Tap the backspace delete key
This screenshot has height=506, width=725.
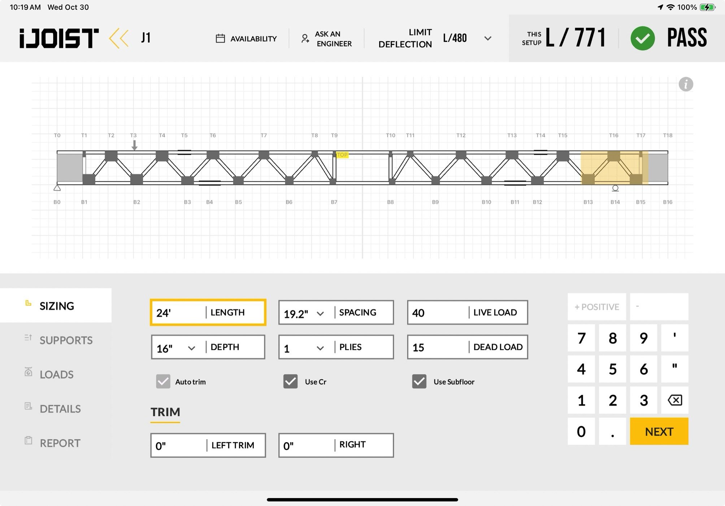pos(675,400)
